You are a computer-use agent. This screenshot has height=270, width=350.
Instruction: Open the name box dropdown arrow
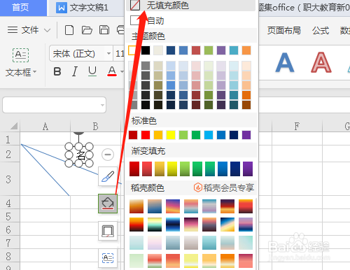102,105
